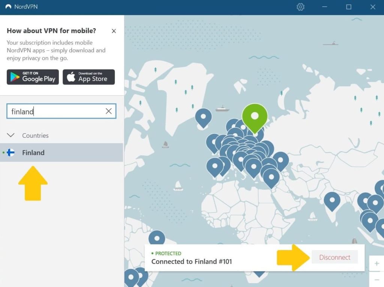Click the NordVPN logo in title bar

pos(8,7)
